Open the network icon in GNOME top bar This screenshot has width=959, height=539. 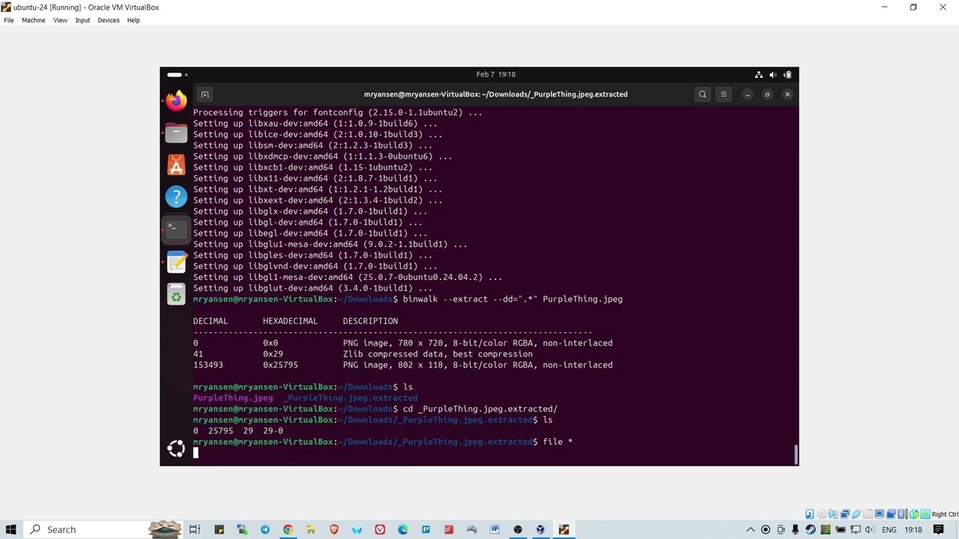click(759, 74)
